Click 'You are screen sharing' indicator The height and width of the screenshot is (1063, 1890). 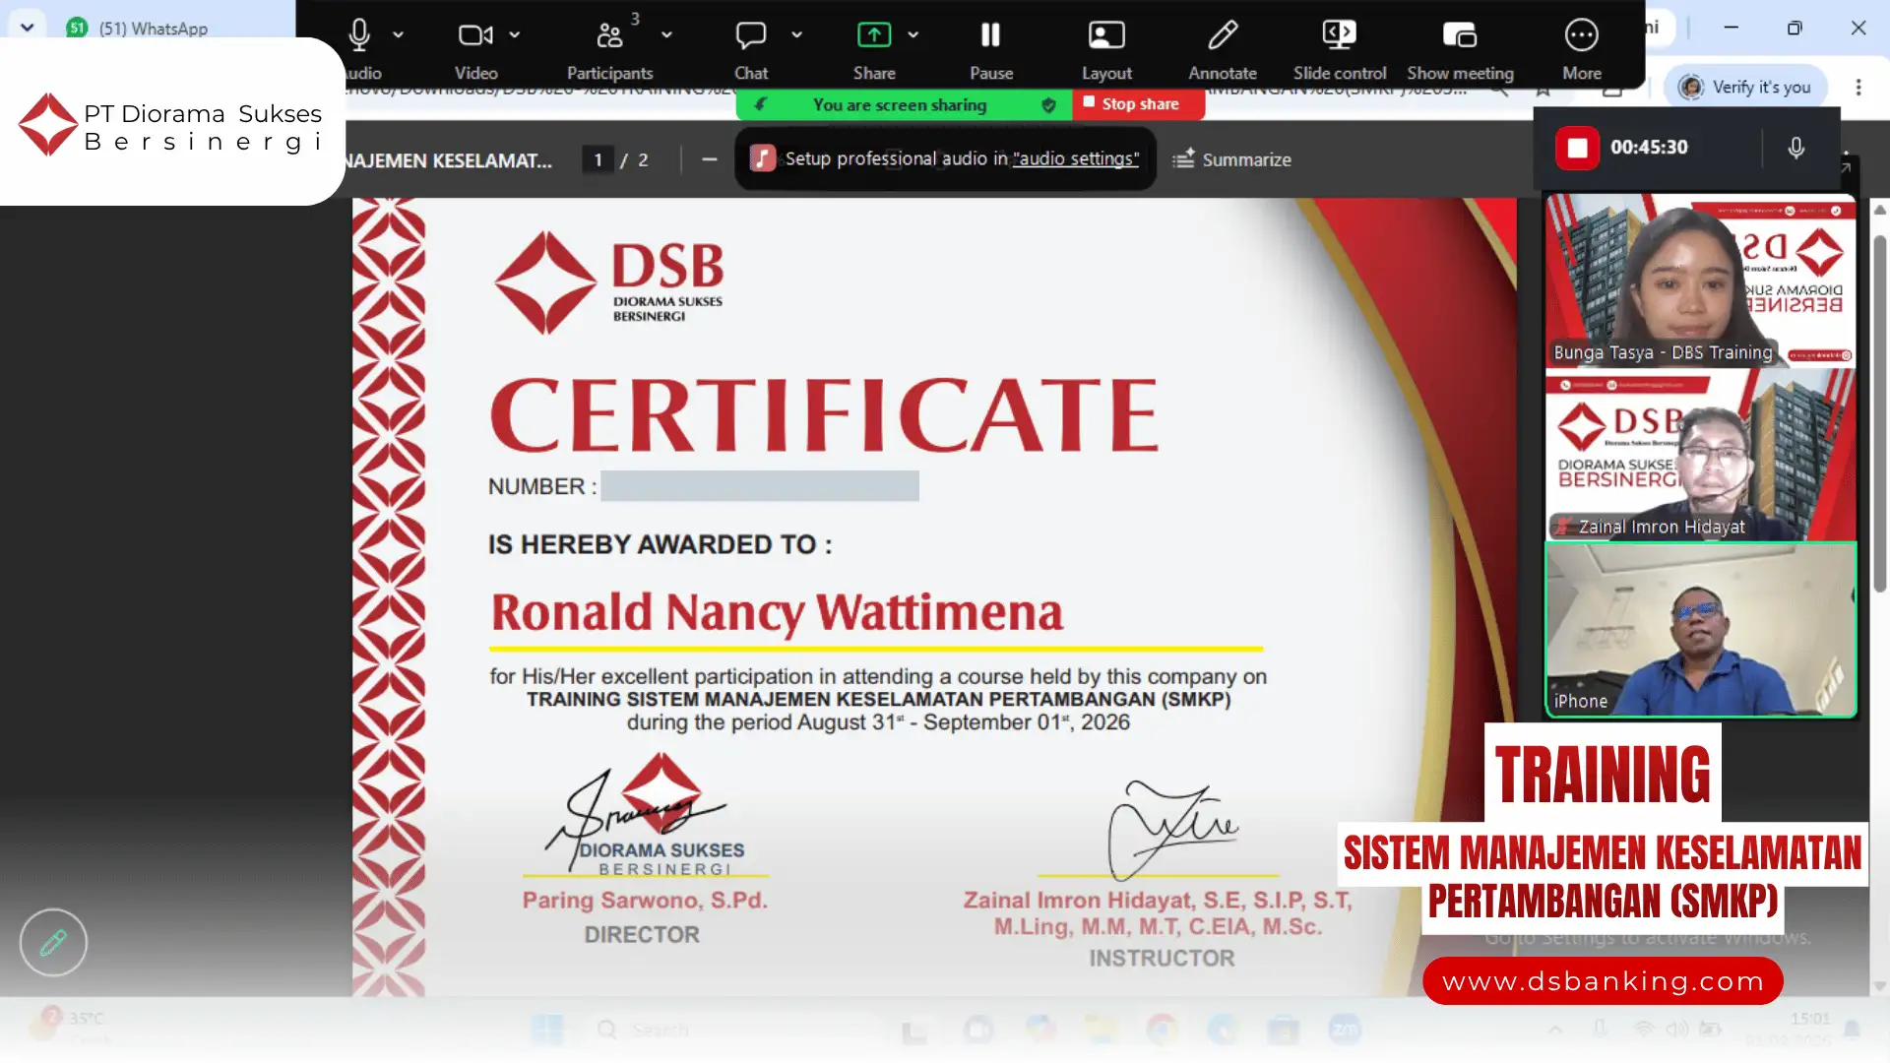(899, 104)
